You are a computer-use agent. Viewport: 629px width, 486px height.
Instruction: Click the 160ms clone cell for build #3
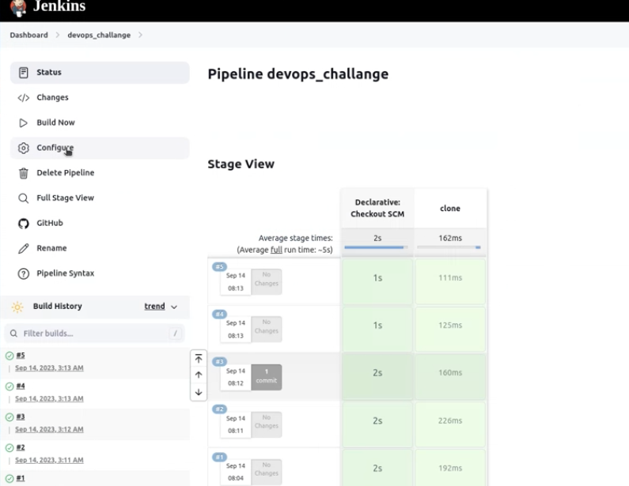point(450,376)
